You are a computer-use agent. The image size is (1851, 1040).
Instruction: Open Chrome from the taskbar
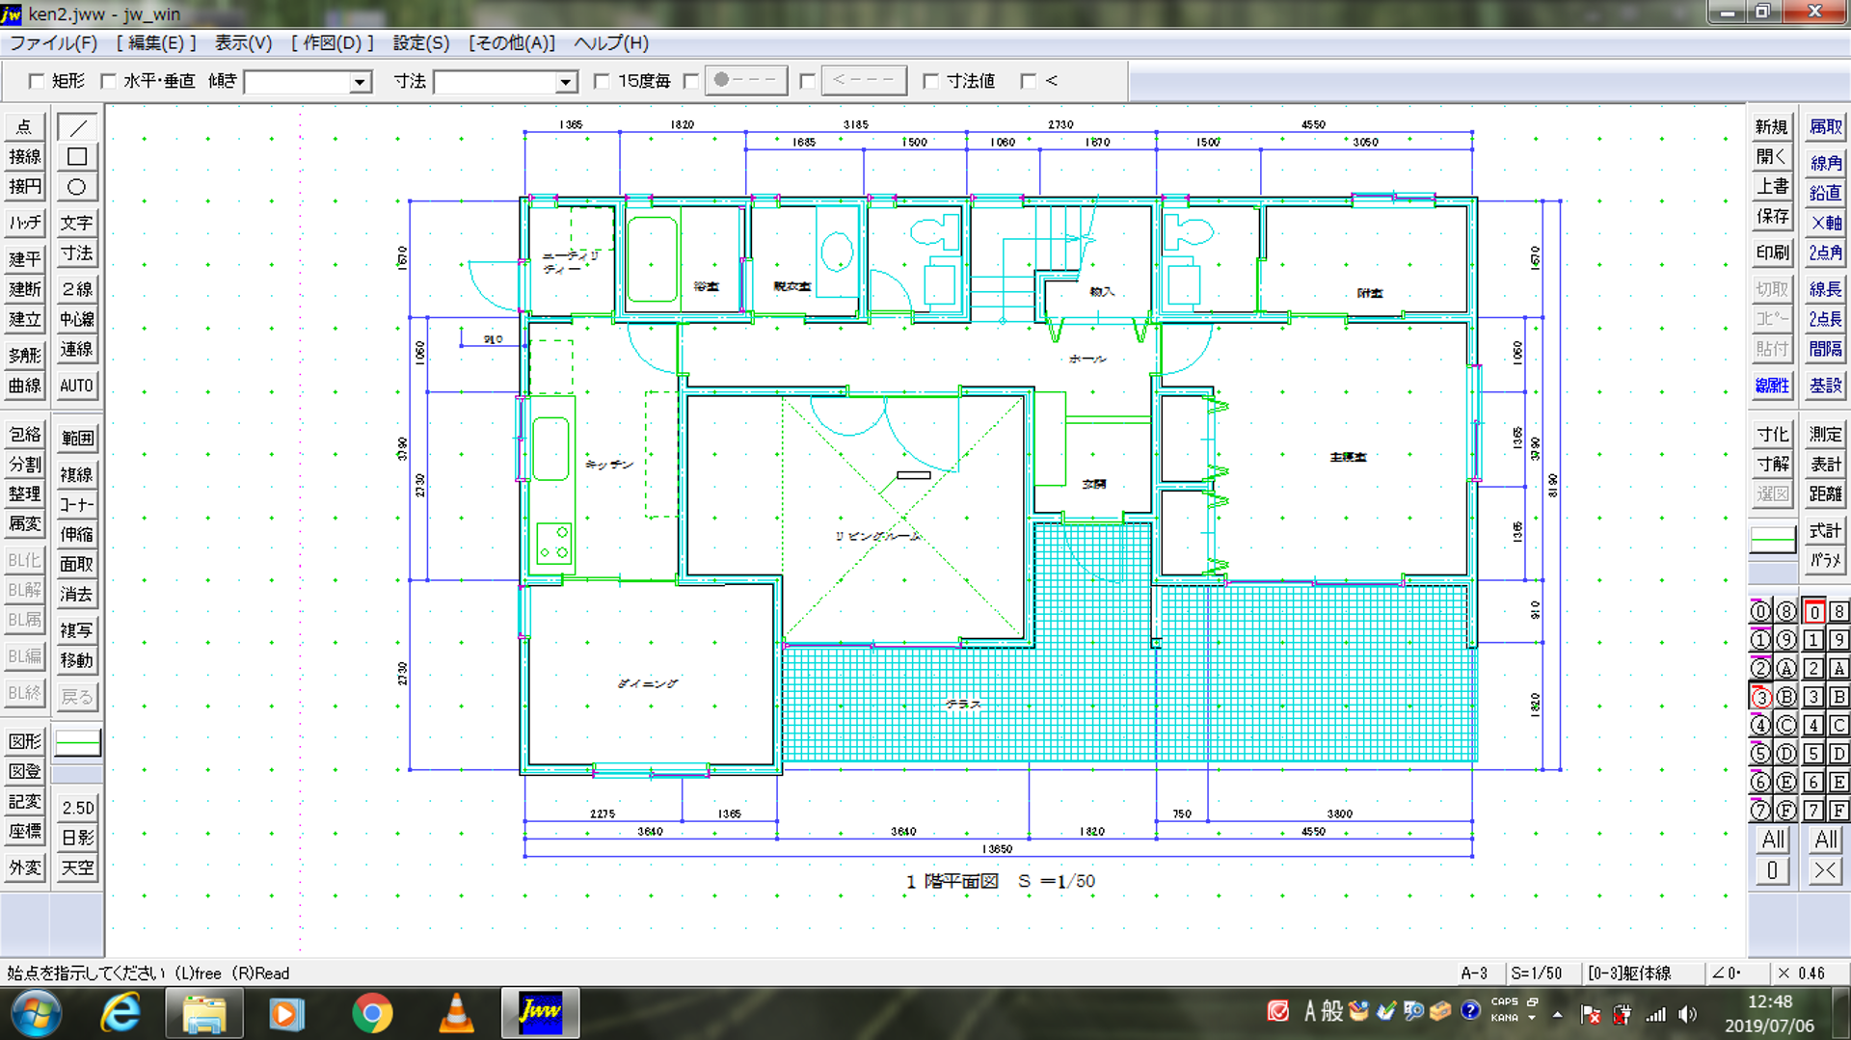coord(372,1013)
